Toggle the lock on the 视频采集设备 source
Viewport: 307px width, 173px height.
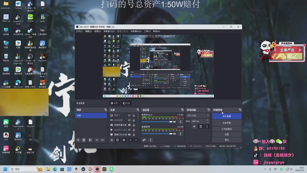(134, 125)
